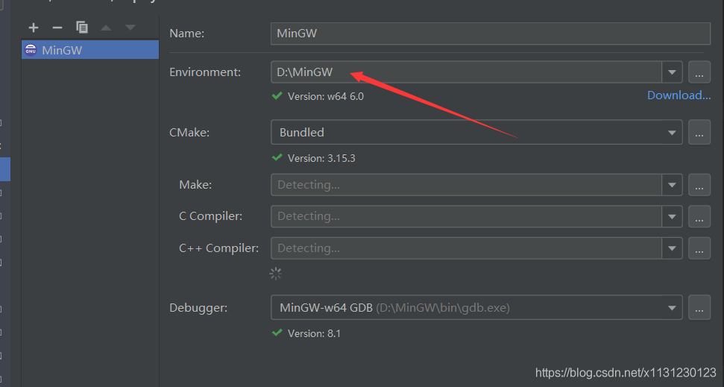
Task: Browse for Make executable with ellipsis button
Action: 699,185
